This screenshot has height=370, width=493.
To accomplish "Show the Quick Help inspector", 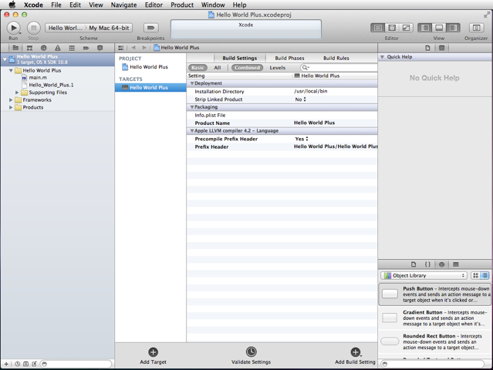I will 442,48.
